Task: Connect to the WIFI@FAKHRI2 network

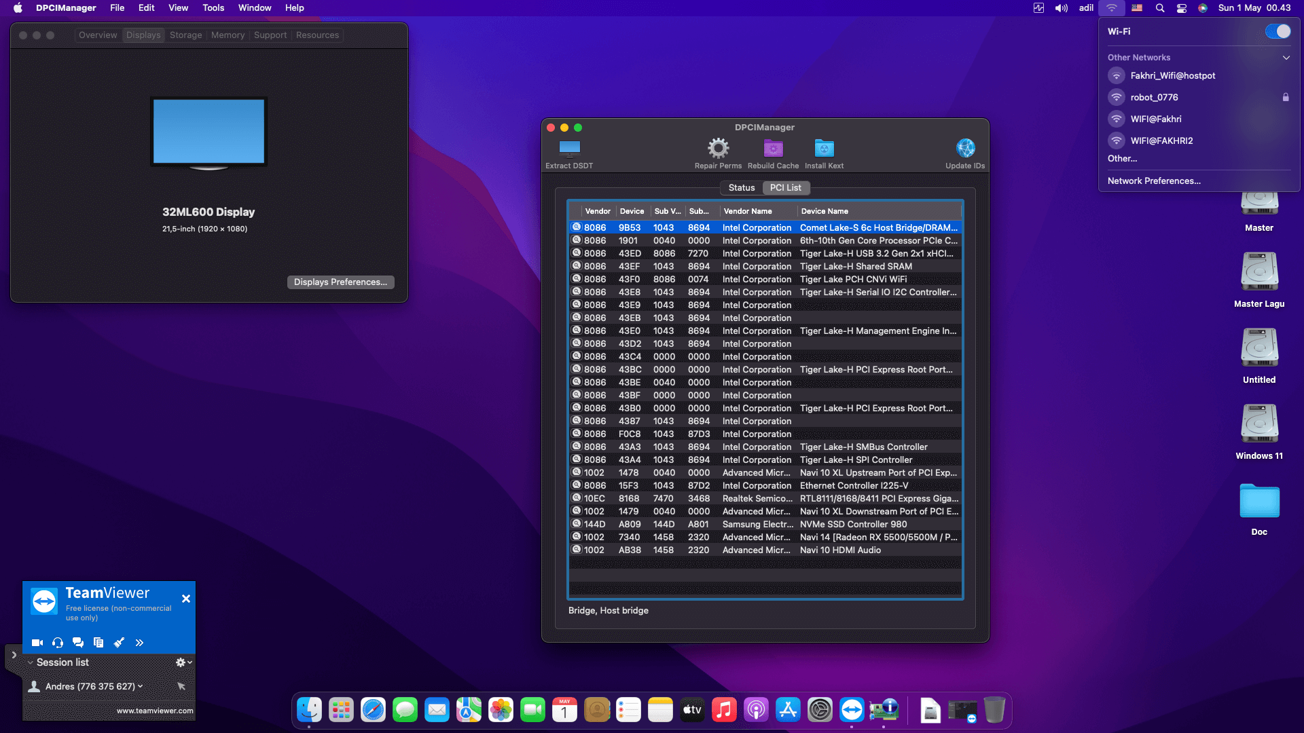Action: pyautogui.click(x=1199, y=141)
